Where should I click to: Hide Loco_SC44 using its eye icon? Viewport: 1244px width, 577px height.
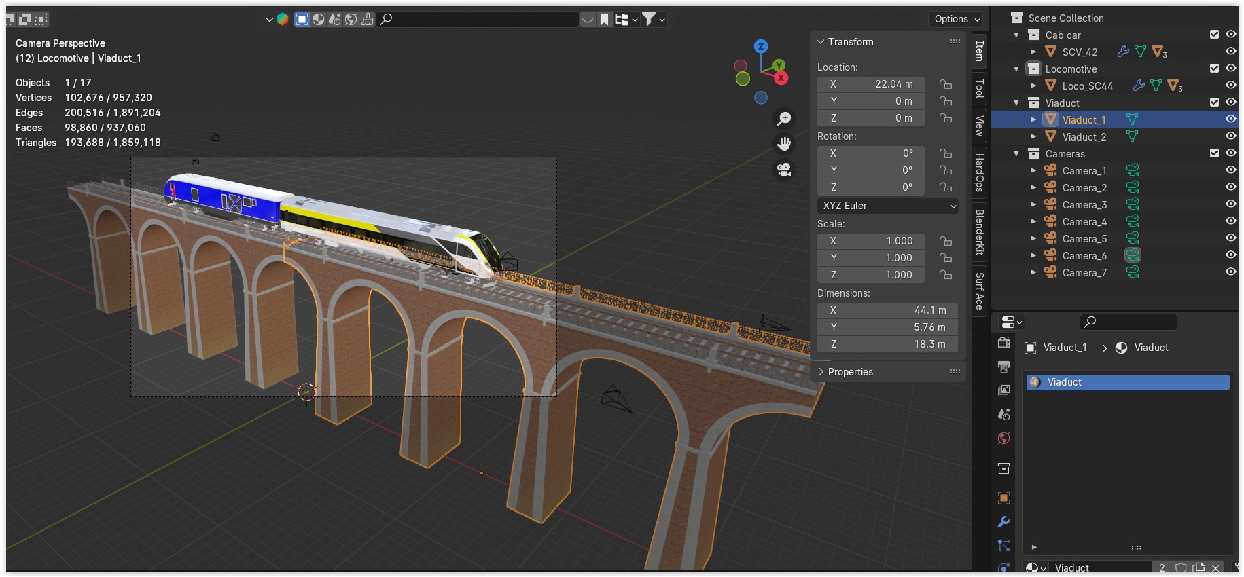coord(1230,86)
